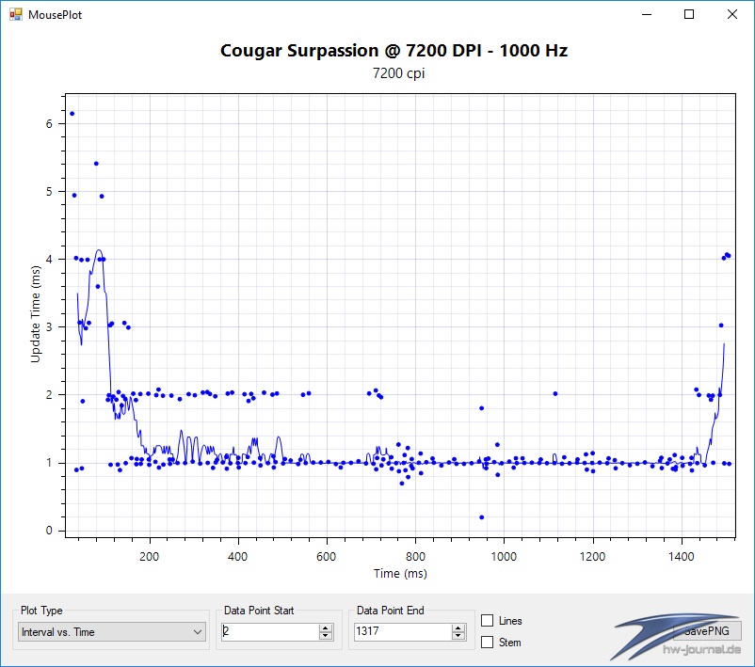Click the Data Point Start input field
This screenshot has height=667, width=755.
(x=270, y=631)
